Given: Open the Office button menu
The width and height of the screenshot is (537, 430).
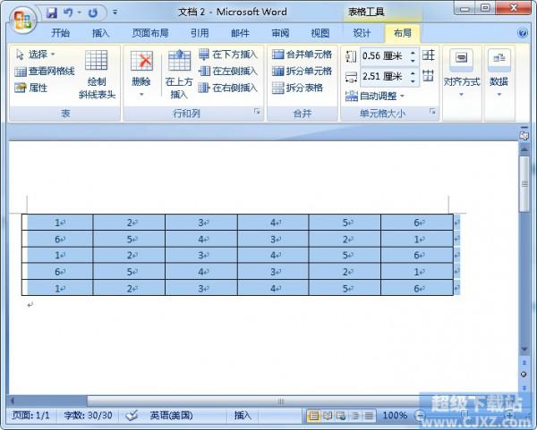Looking at the screenshot, I should pos(22,20).
